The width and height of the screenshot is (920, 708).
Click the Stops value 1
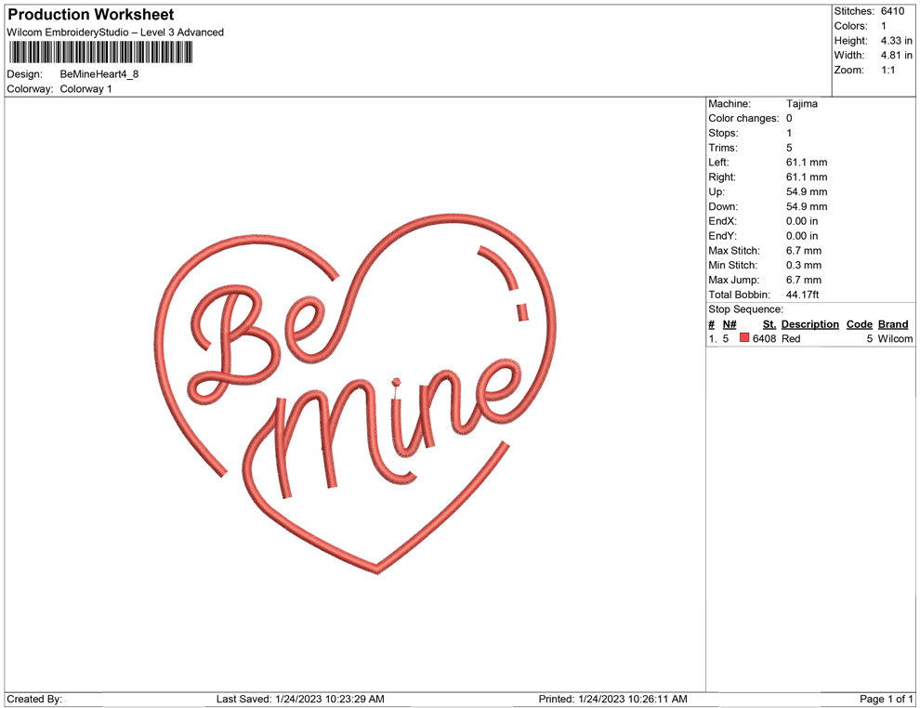[x=789, y=133]
